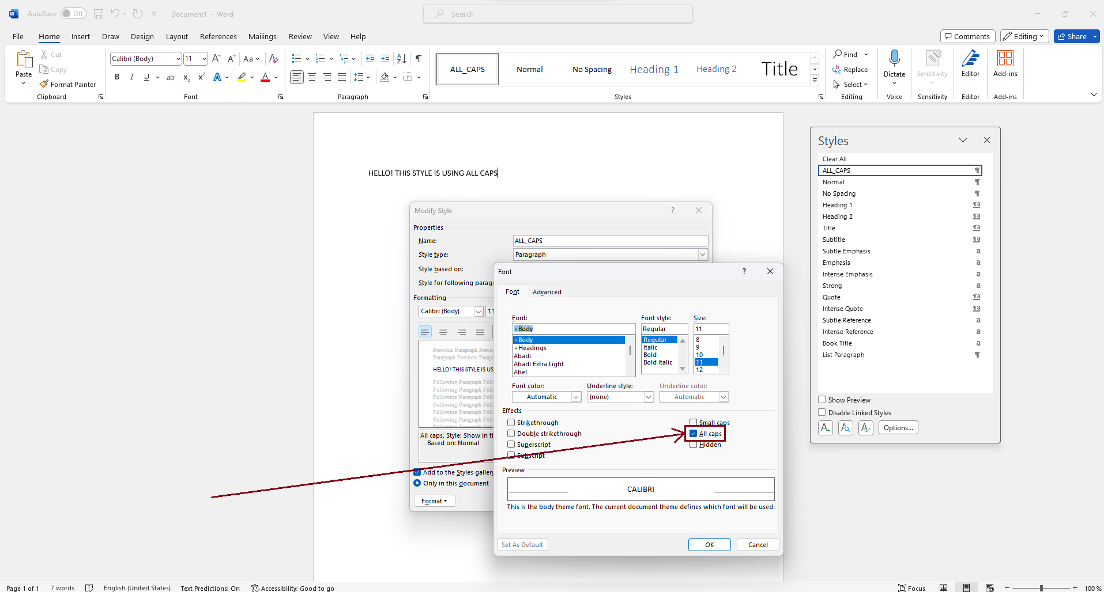Open the References ribbon tab
Viewport: 1104px width, 592px height.
click(218, 36)
